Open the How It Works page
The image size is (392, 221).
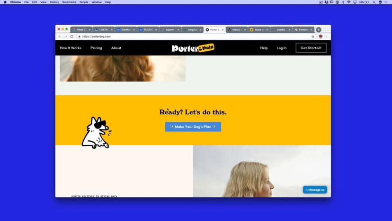(x=71, y=48)
